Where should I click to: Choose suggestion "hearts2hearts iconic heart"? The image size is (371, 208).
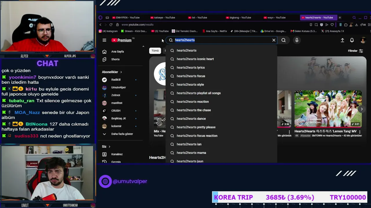click(x=221, y=59)
